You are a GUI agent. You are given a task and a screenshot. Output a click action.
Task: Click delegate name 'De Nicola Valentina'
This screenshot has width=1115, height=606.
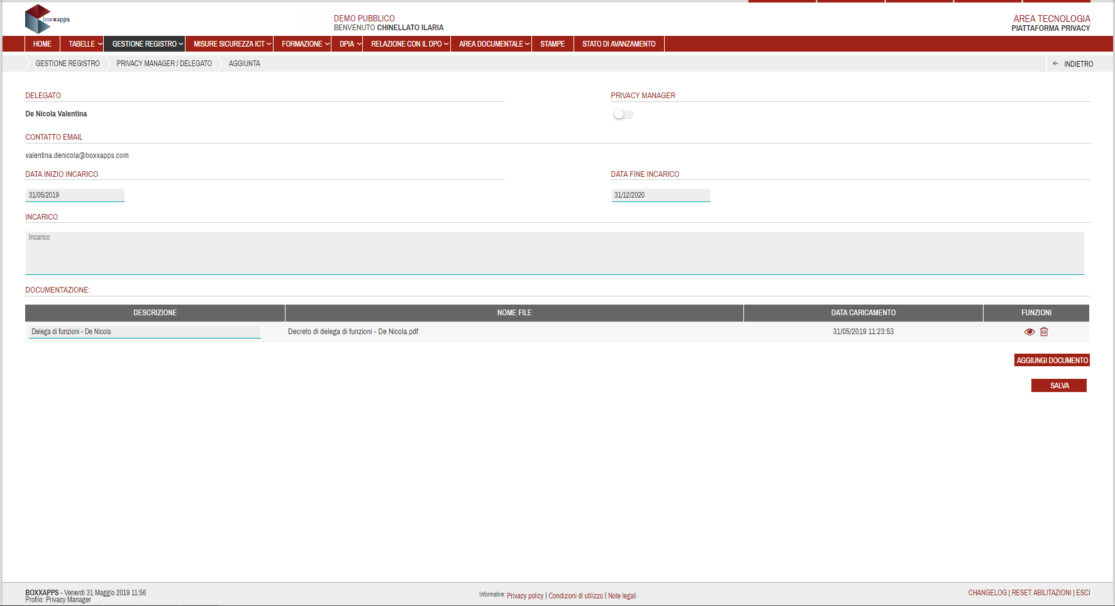pos(56,114)
